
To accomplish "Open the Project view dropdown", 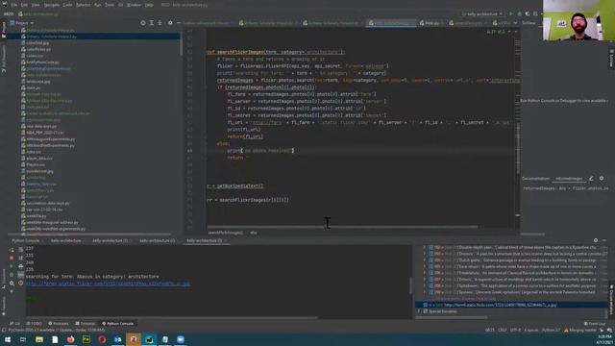I will coord(21,23).
